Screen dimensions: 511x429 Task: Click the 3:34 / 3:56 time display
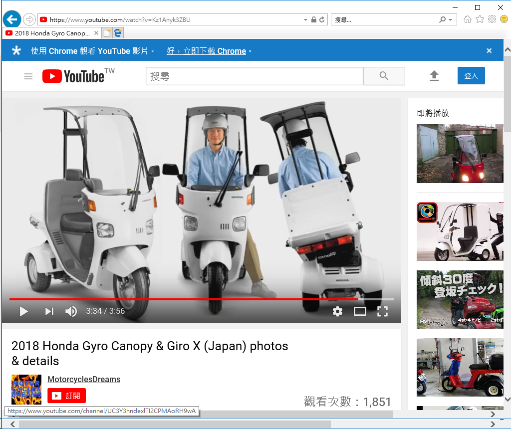105,311
